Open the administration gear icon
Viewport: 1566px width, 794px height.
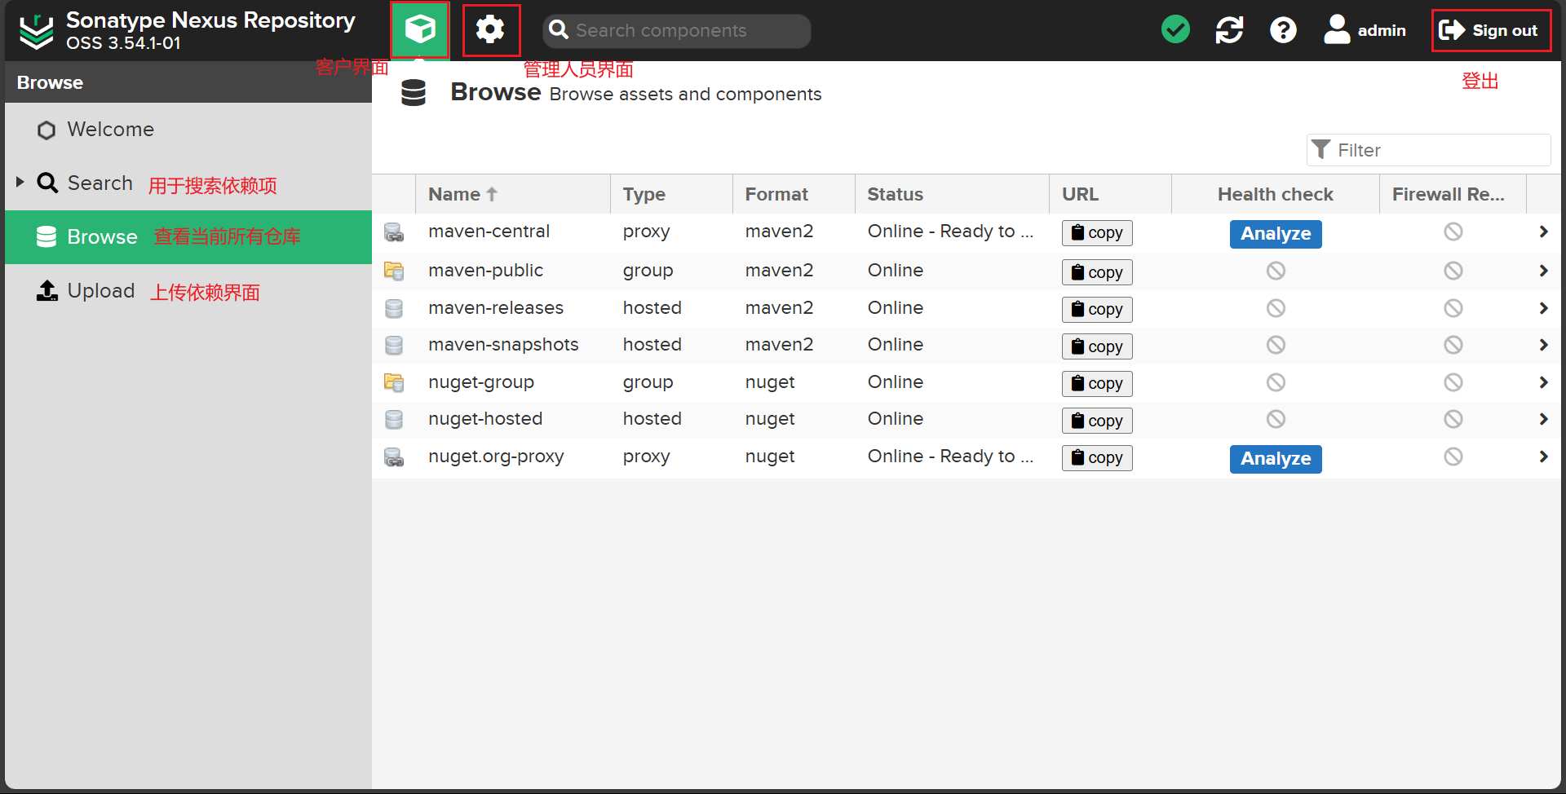(490, 30)
